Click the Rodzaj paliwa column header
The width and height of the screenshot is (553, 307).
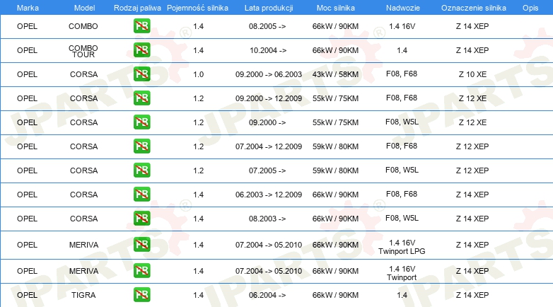(x=137, y=8)
